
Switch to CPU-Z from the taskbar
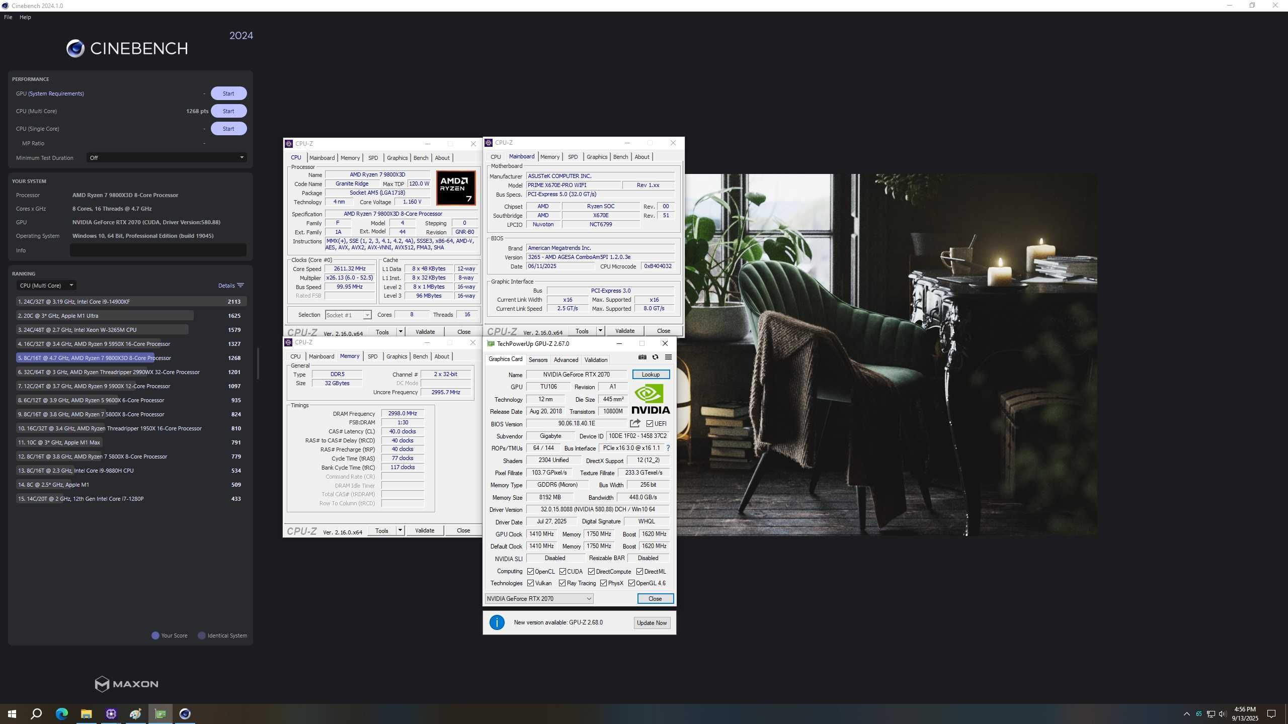[111, 713]
